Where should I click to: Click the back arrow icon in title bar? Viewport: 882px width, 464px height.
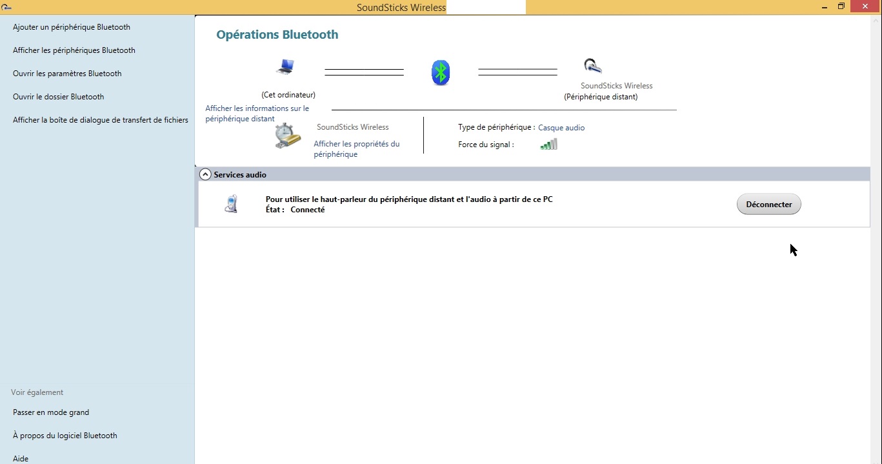pos(6,7)
